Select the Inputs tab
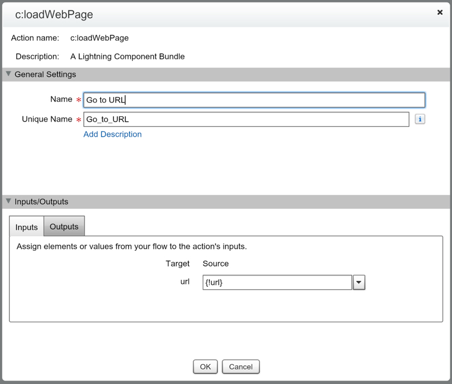 (26, 227)
